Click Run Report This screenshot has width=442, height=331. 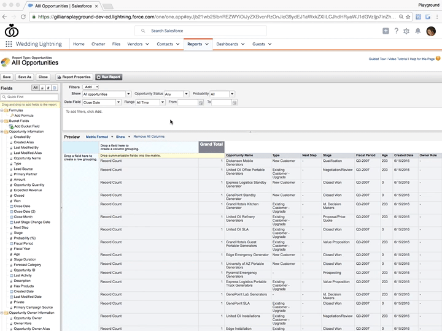pyautogui.click(x=109, y=77)
